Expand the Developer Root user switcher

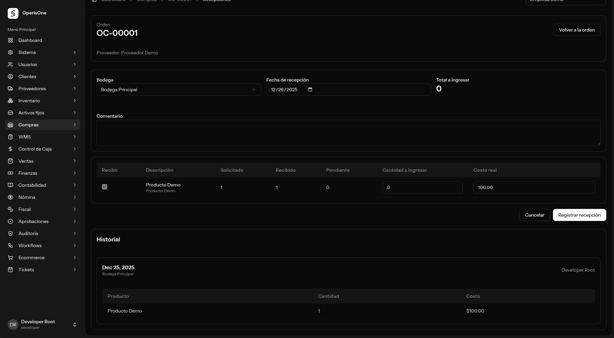74,325
